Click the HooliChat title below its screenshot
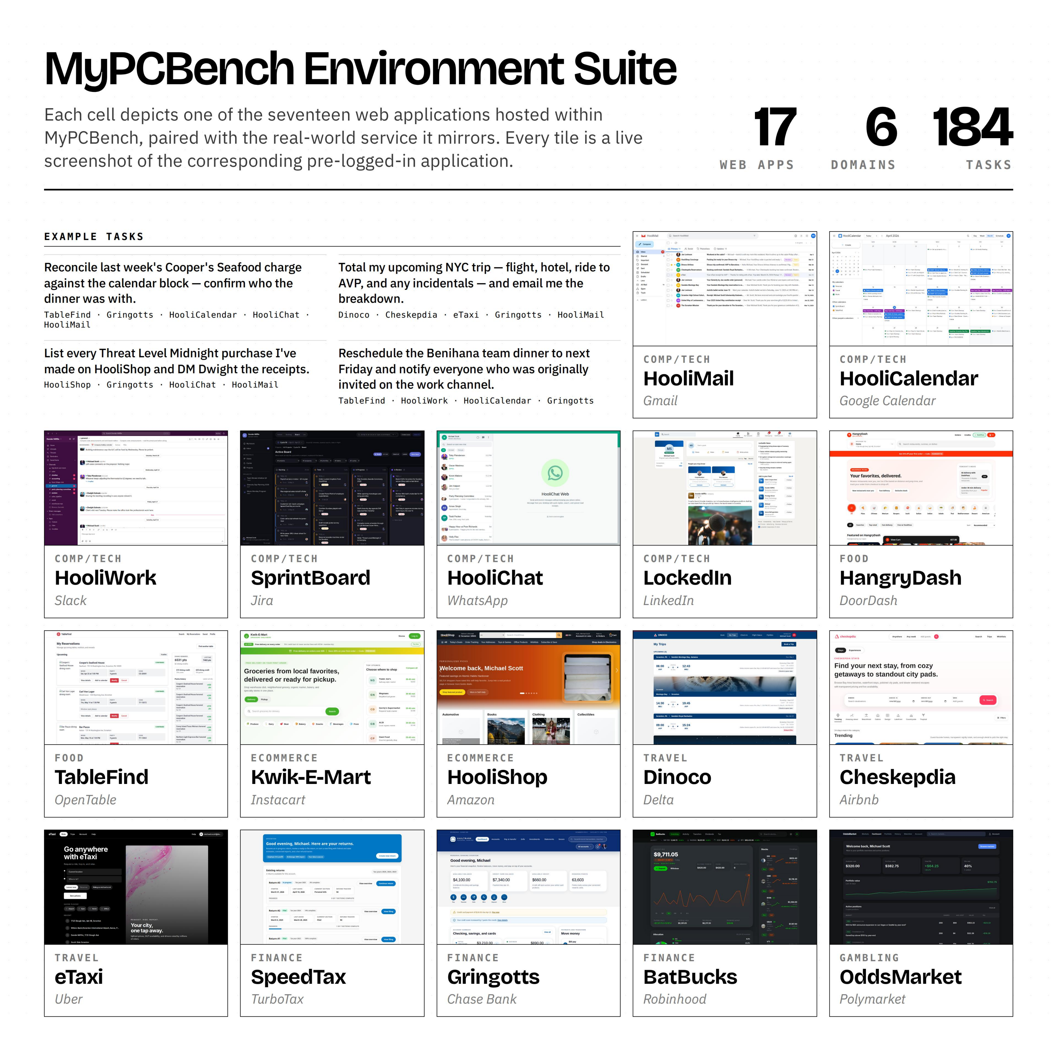Screen dimensions: 1057x1046 (x=495, y=578)
